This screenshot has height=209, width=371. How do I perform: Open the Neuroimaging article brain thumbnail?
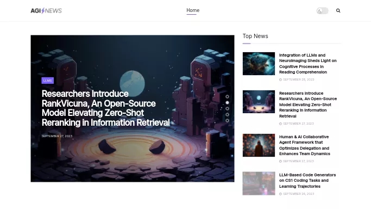pos(259,64)
